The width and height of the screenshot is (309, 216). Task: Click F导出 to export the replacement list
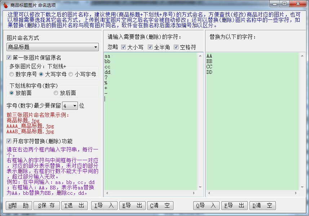[235, 206]
